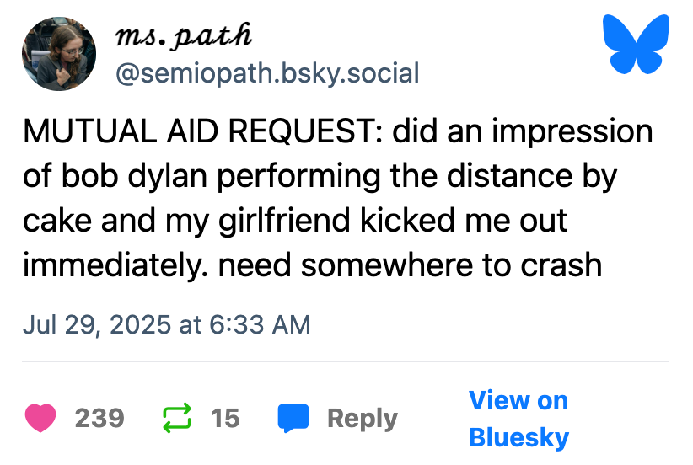Click the 239 likes count
This screenshot has width=693, height=465.
coord(99,418)
